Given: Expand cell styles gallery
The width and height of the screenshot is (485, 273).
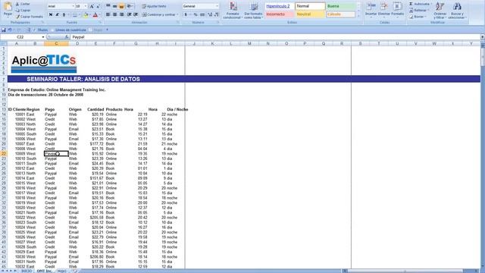Looking at the screenshot, I should [x=358, y=17].
